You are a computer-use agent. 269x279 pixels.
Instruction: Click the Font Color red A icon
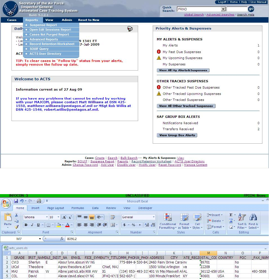[67, 225]
